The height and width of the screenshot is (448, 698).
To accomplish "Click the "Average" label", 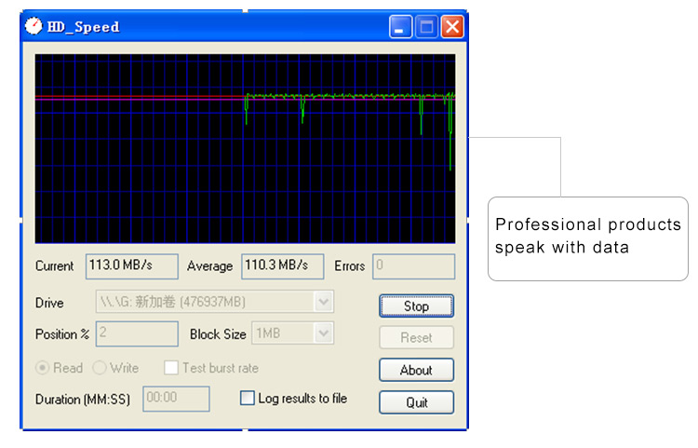I will (x=209, y=265).
